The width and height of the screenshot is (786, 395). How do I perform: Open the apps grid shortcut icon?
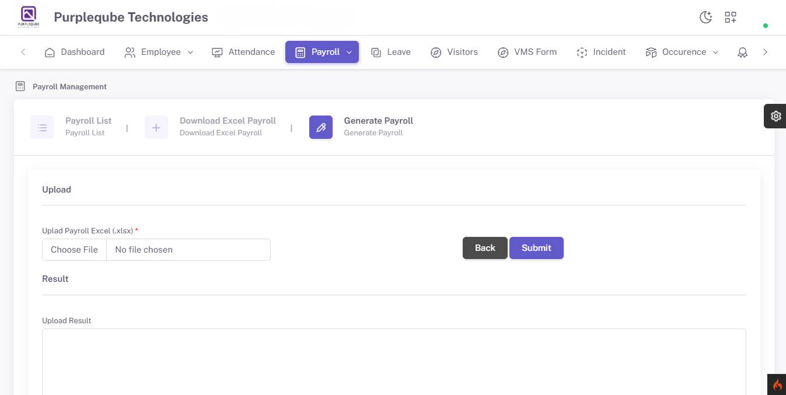[731, 18]
